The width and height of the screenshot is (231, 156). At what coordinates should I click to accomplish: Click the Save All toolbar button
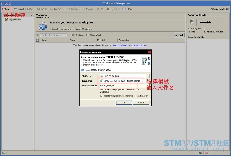[42, 9]
